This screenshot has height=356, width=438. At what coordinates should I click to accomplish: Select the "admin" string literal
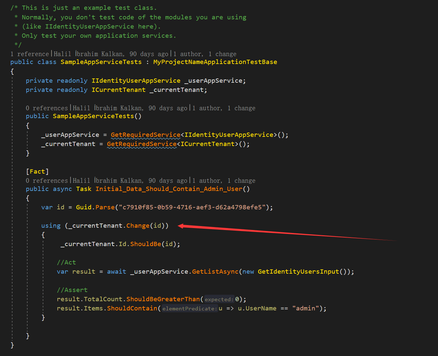pyautogui.click(x=305, y=308)
